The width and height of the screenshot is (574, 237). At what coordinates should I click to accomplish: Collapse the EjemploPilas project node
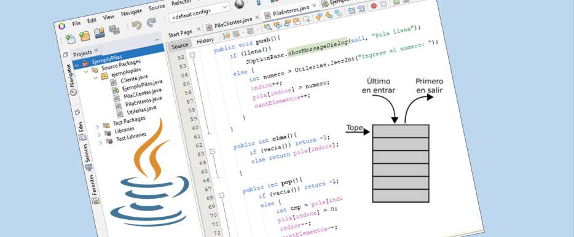tap(76, 66)
